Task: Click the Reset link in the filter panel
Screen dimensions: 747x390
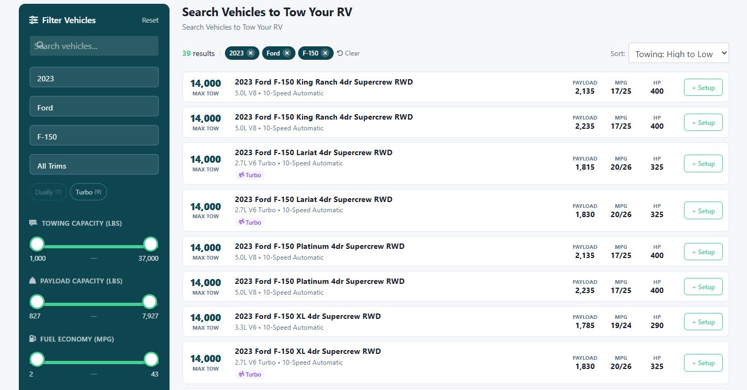Action: [150, 20]
